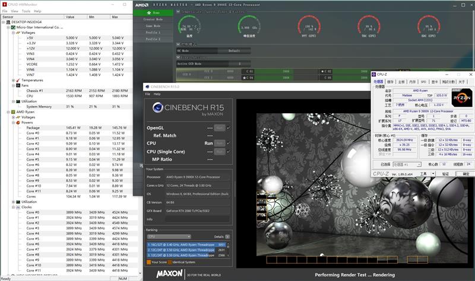Toggle the CPU (Single Core) checkbox

[x=228, y=151]
